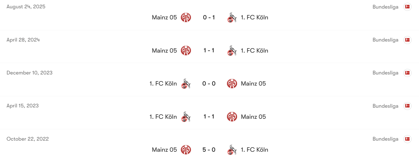Open the April 28, 2024 match details
Image resolution: width=419 pixels, height=160 pixels.
(x=209, y=50)
